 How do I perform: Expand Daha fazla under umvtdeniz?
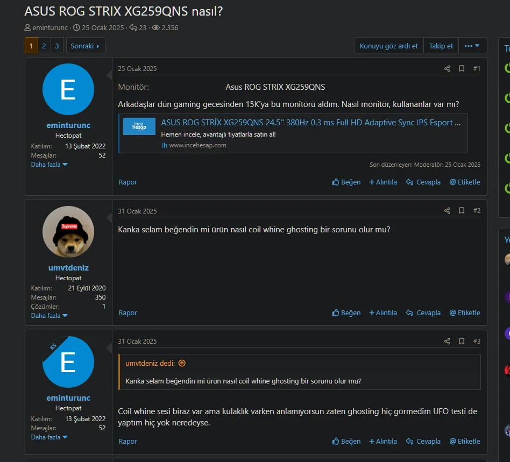(49, 316)
